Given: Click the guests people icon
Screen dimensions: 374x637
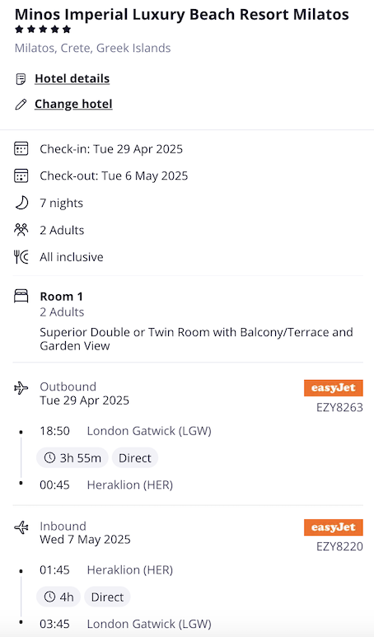Looking at the screenshot, I should 21,230.
